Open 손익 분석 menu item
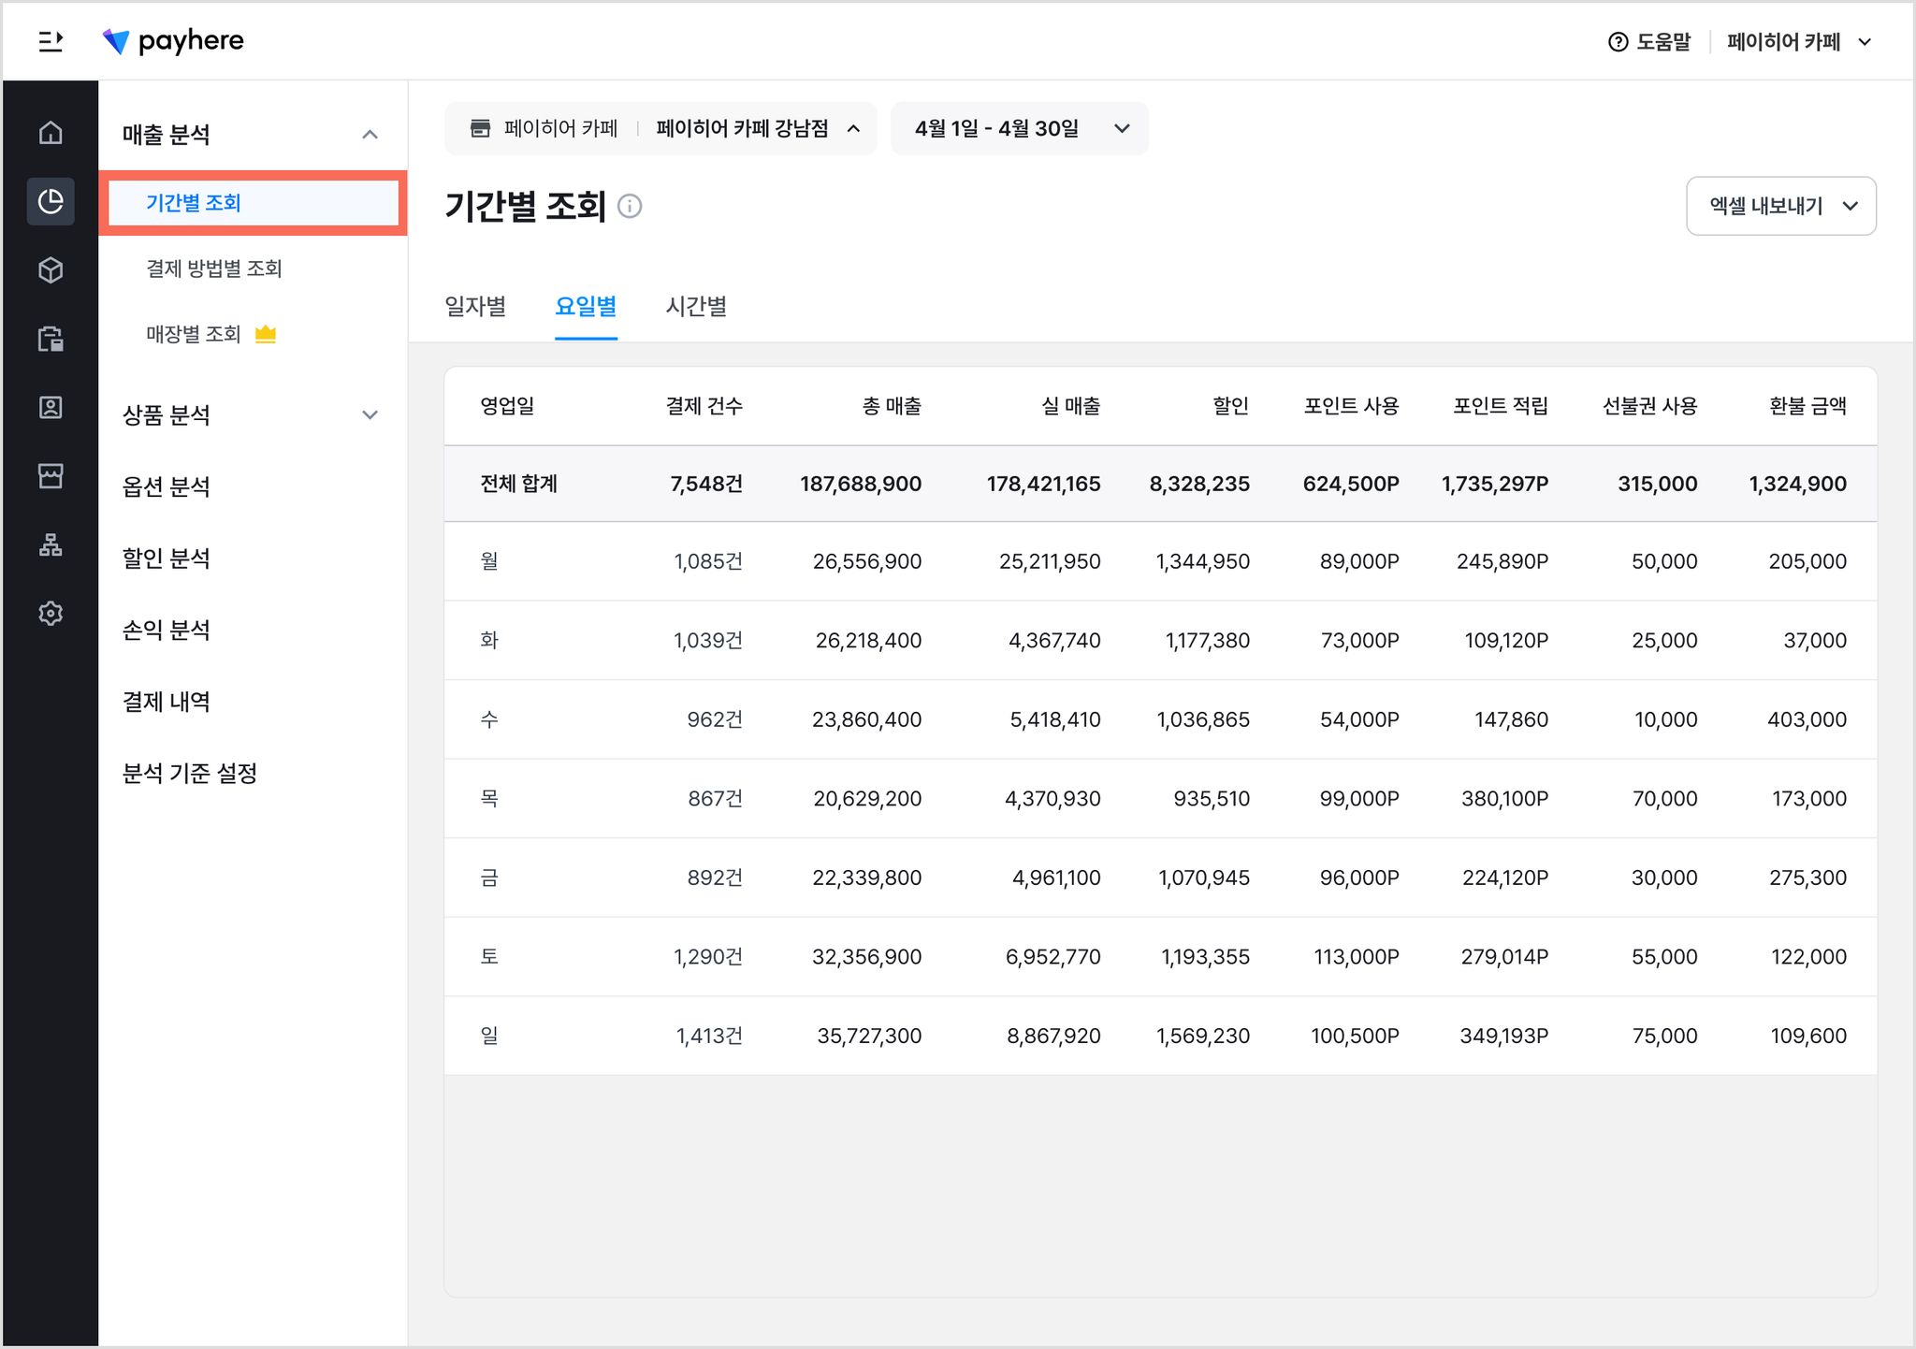Image resolution: width=1916 pixels, height=1349 pixels. (167, 630)
